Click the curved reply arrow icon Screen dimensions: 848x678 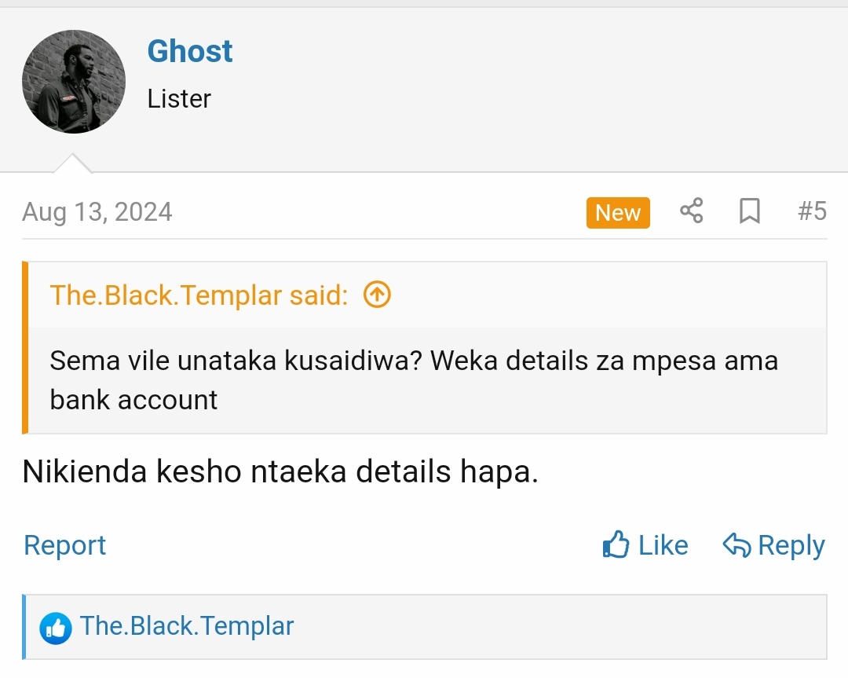(x=737, y=545)
